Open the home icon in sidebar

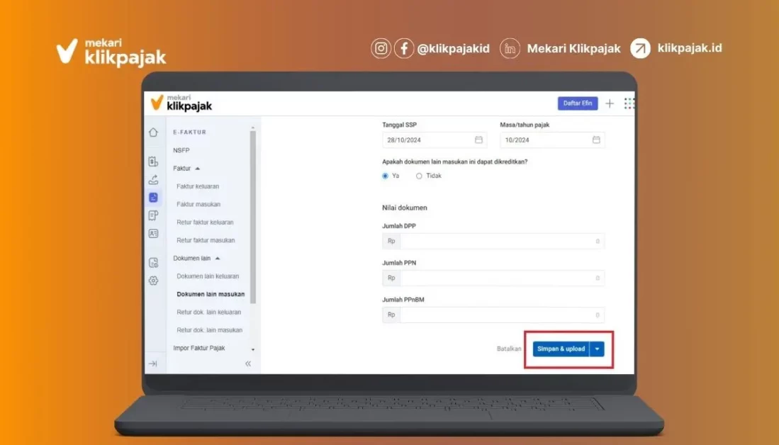[x=153, y=132]
